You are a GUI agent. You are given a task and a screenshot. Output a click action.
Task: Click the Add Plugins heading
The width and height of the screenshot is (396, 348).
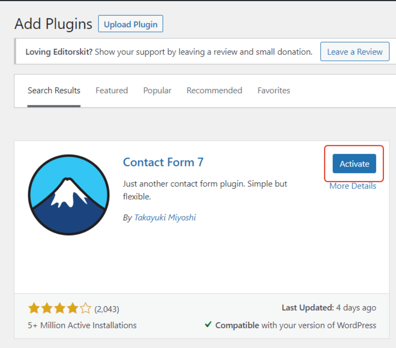(53, 24)
